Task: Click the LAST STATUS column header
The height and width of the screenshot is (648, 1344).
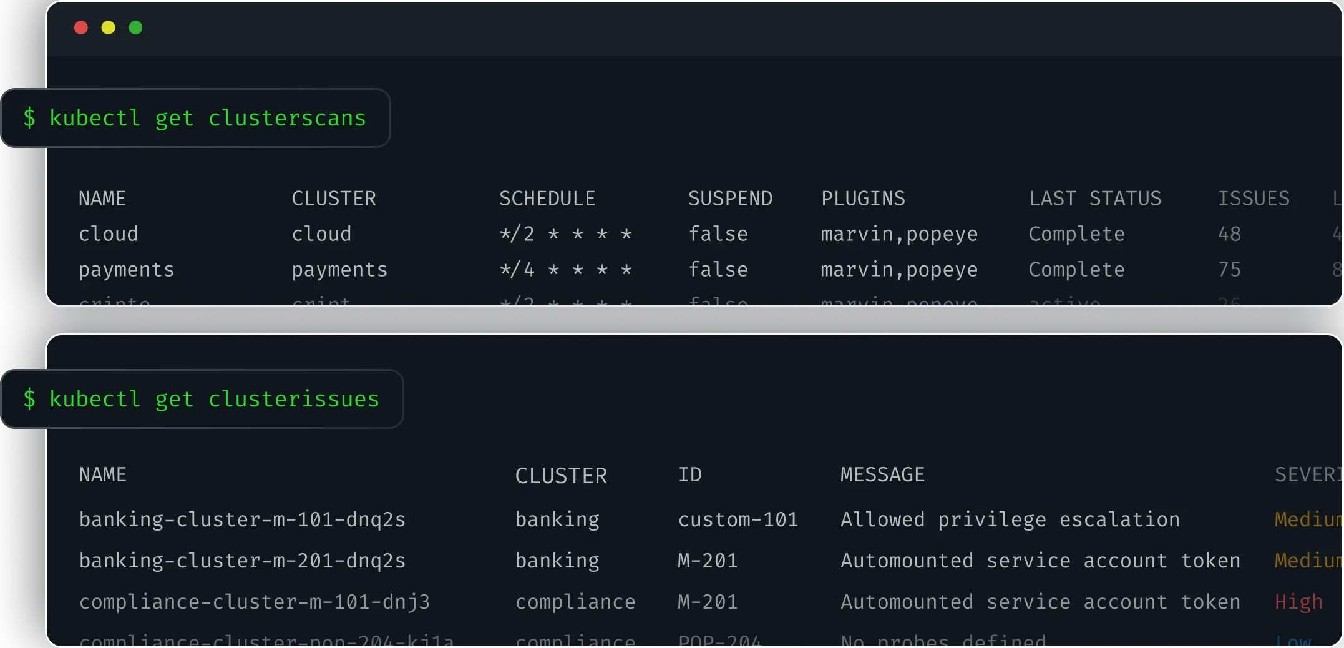Action: tap(1095, 199)
